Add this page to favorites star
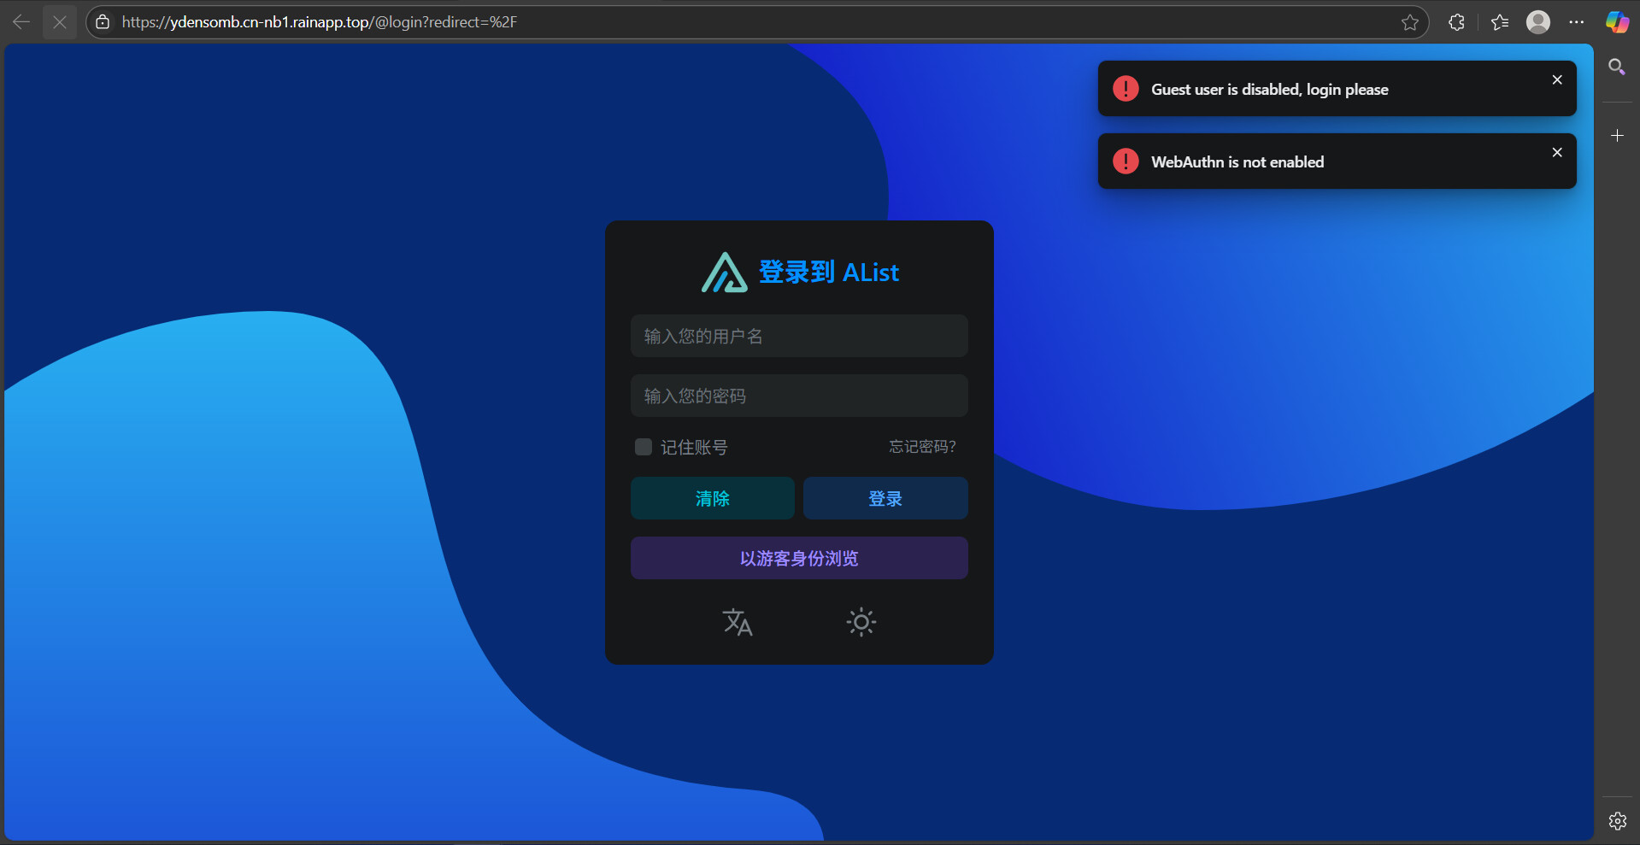 pyautogui.click(x=1410, y=22)
